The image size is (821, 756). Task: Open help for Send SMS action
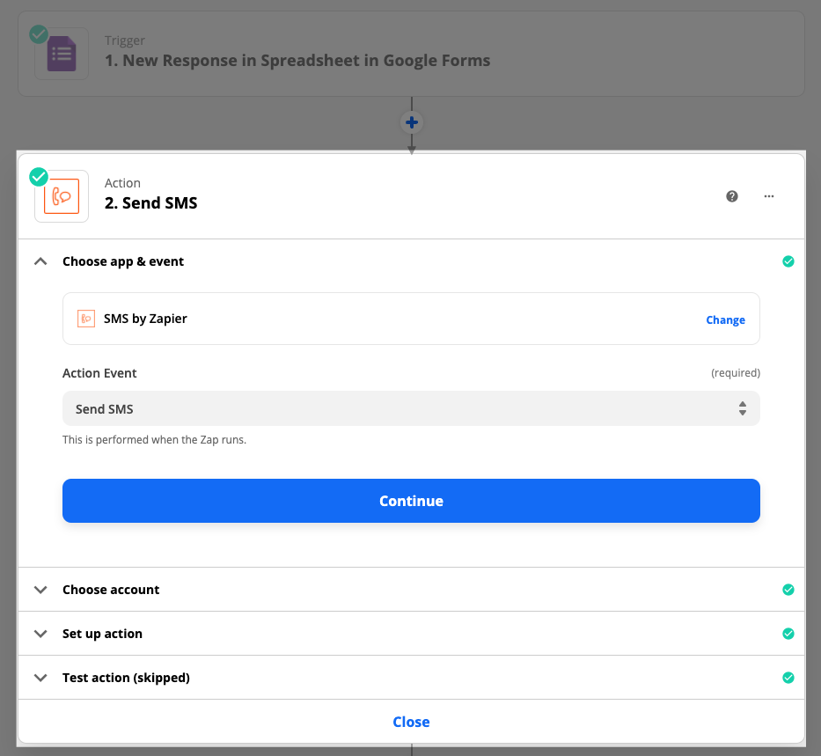[x=732, y=196]
